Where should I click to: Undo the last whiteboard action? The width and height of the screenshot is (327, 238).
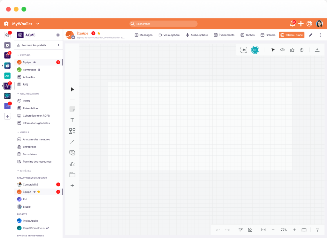(x=218, y=230)
